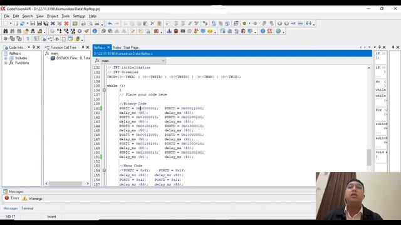Click the red ladybug Debugger icon
401x225 pixels.
coord(176,31)
